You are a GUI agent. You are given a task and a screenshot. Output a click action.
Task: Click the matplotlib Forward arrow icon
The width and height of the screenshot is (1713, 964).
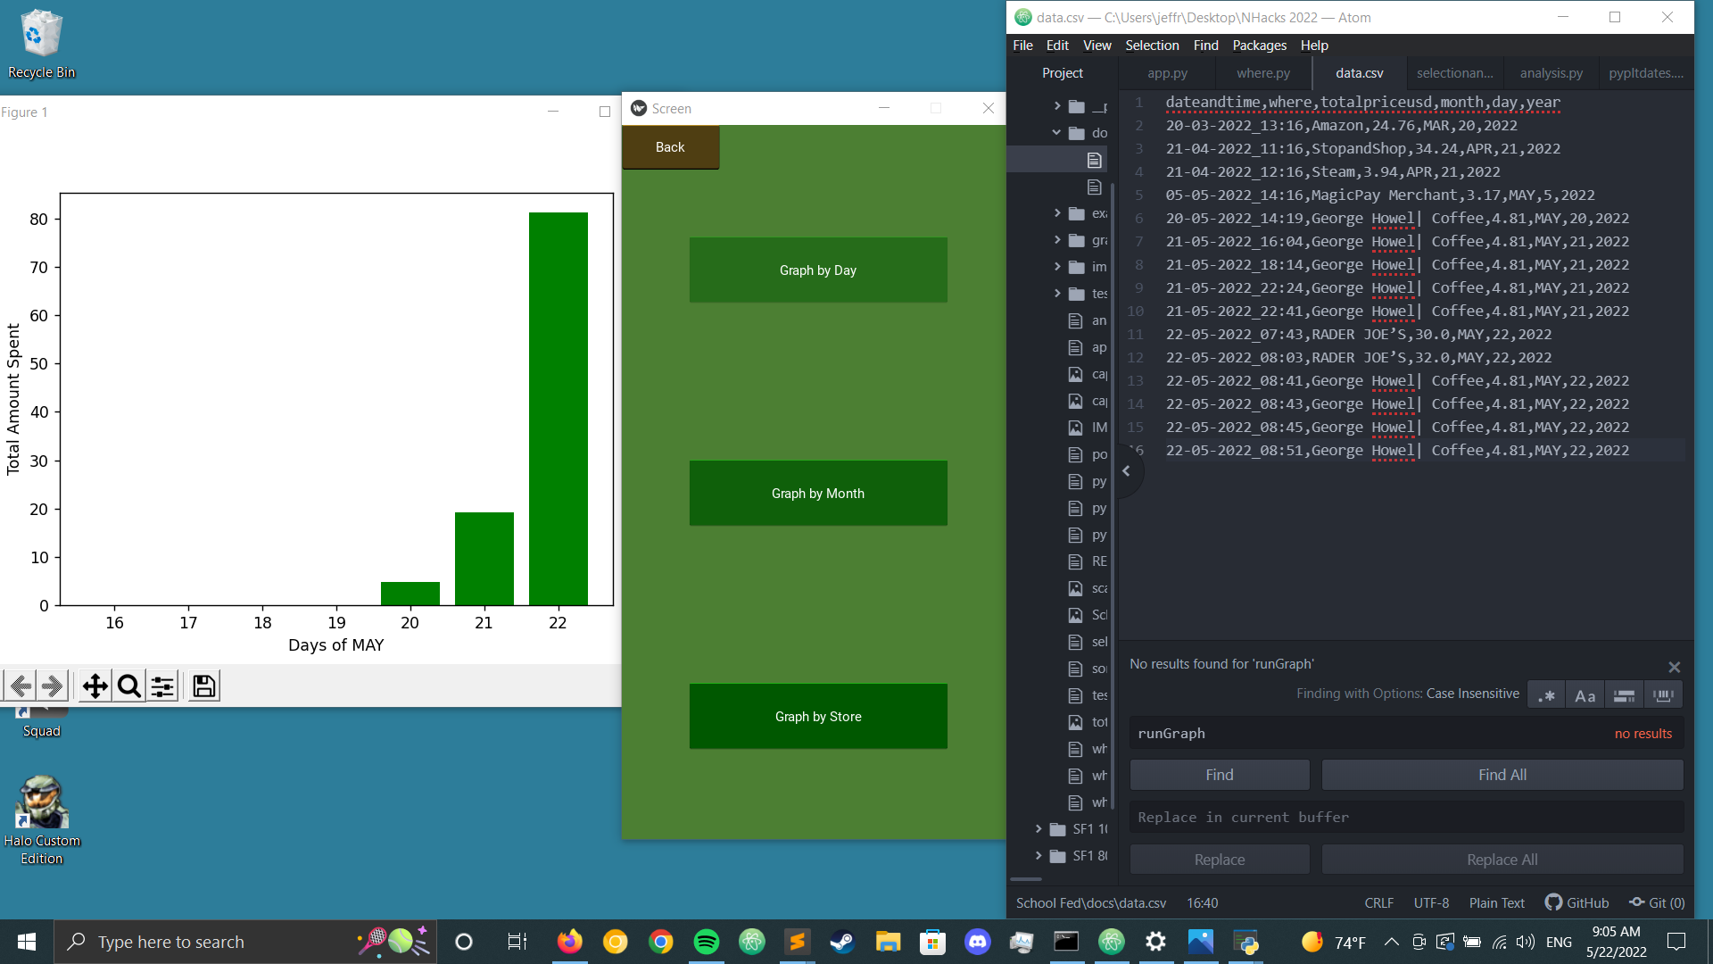[x=53, y=686]
